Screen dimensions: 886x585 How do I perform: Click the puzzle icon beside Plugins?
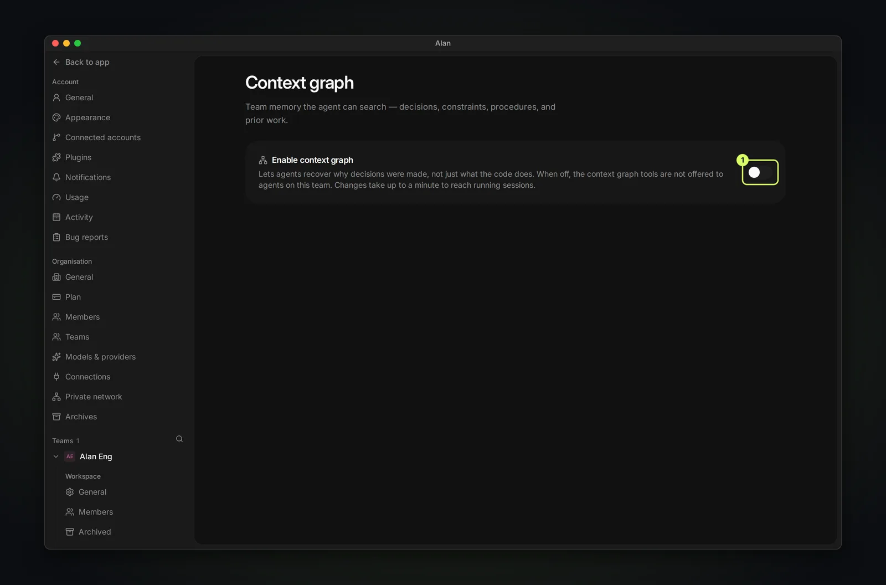[56, 157]
